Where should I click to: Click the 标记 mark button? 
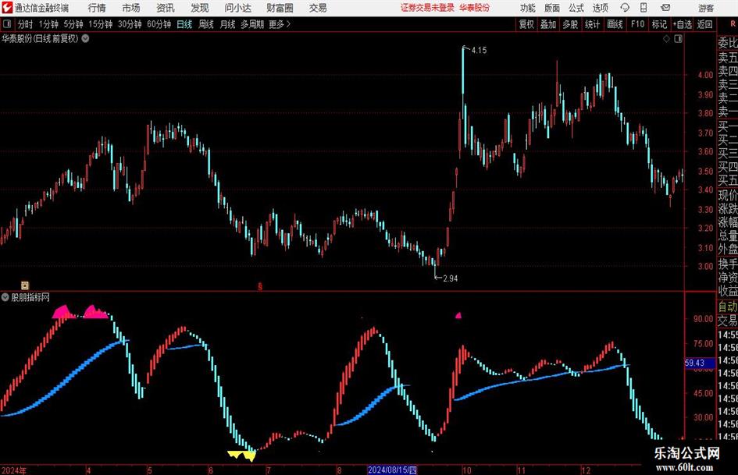click(659, 24)
